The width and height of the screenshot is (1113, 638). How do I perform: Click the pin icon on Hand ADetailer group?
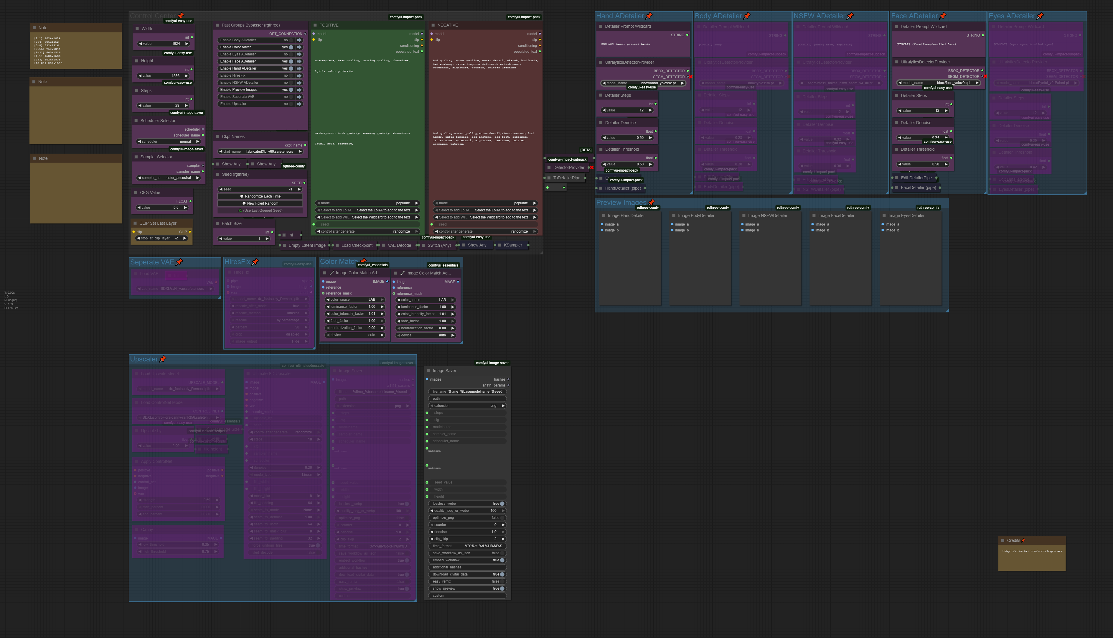pyautogui.click(x=649, y=16)
